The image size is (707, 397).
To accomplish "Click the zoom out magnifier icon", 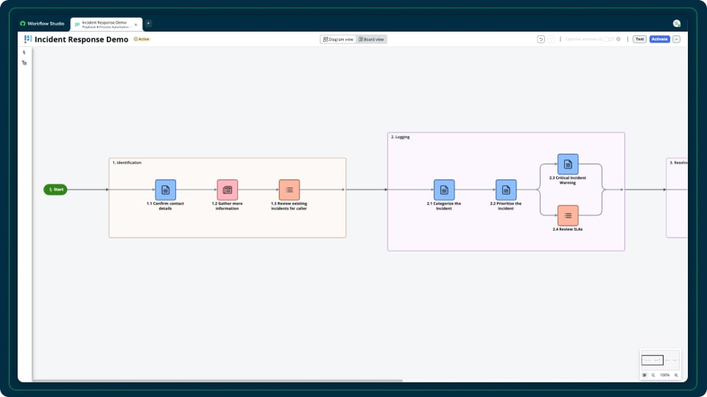I will tap(653, 375).
